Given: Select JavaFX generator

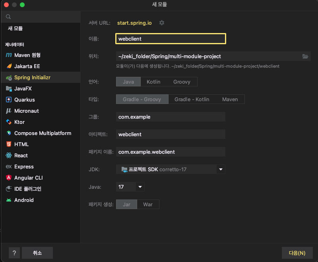Looking at the screenshot, I should 41,88.
